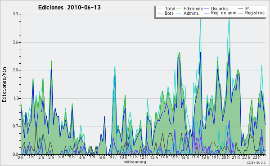Click the 12 h mark on time axis
The height and width of the screenshot is (166, 270).
click(x=143, y=157)
